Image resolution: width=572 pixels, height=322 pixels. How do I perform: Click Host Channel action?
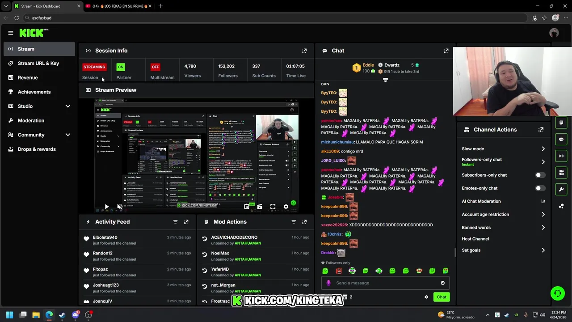(475, 239)
